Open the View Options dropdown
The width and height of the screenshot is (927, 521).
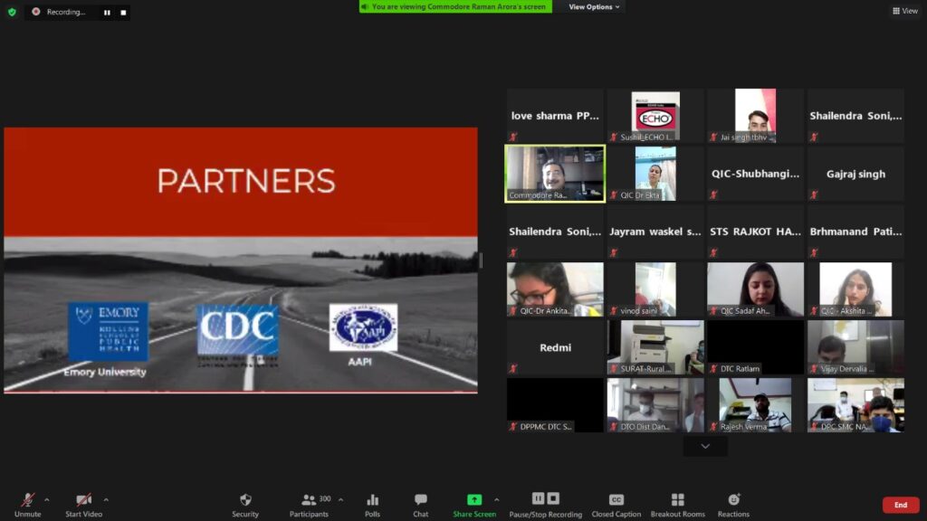click(594, 7)
